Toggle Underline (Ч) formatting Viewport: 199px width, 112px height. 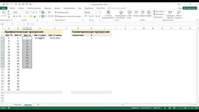[x=20, y=16]
